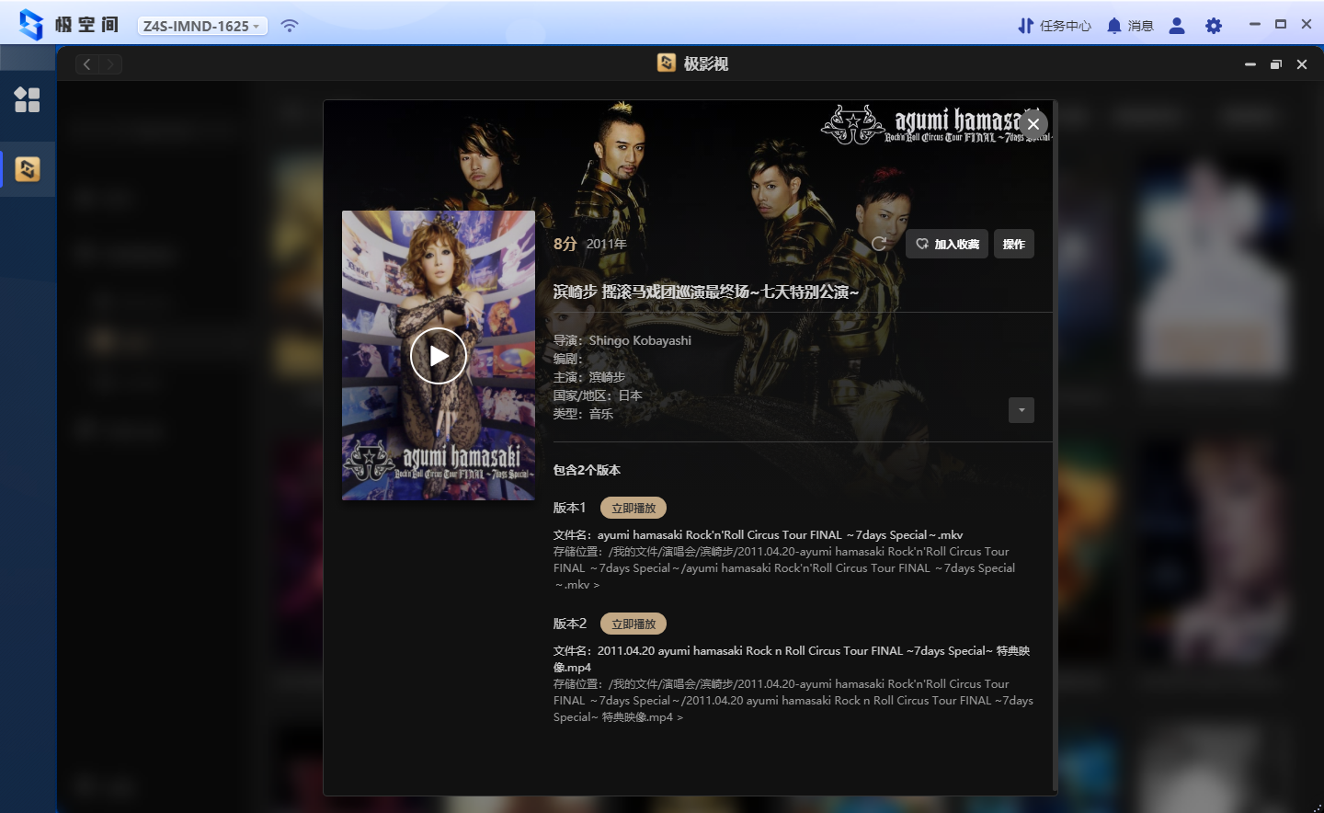The height and width of the screenshot is (813, 1324).
Task: Click the 8分 rating text
Action: tap(565, 244)
